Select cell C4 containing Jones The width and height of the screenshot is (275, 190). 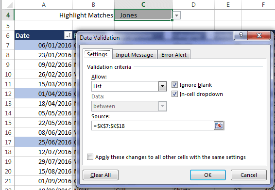[143, 15]
